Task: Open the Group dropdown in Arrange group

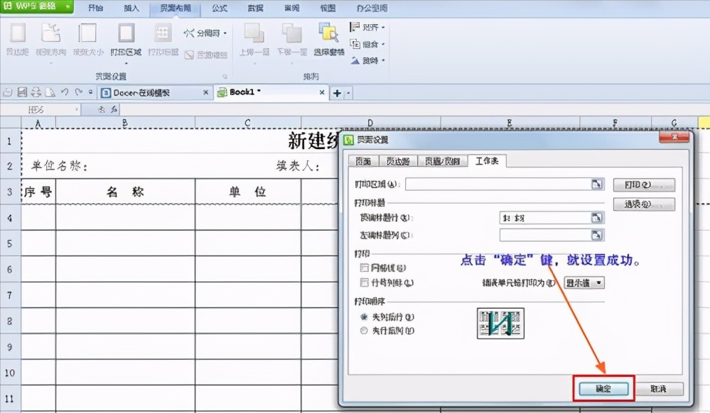Action: (367, 44)
